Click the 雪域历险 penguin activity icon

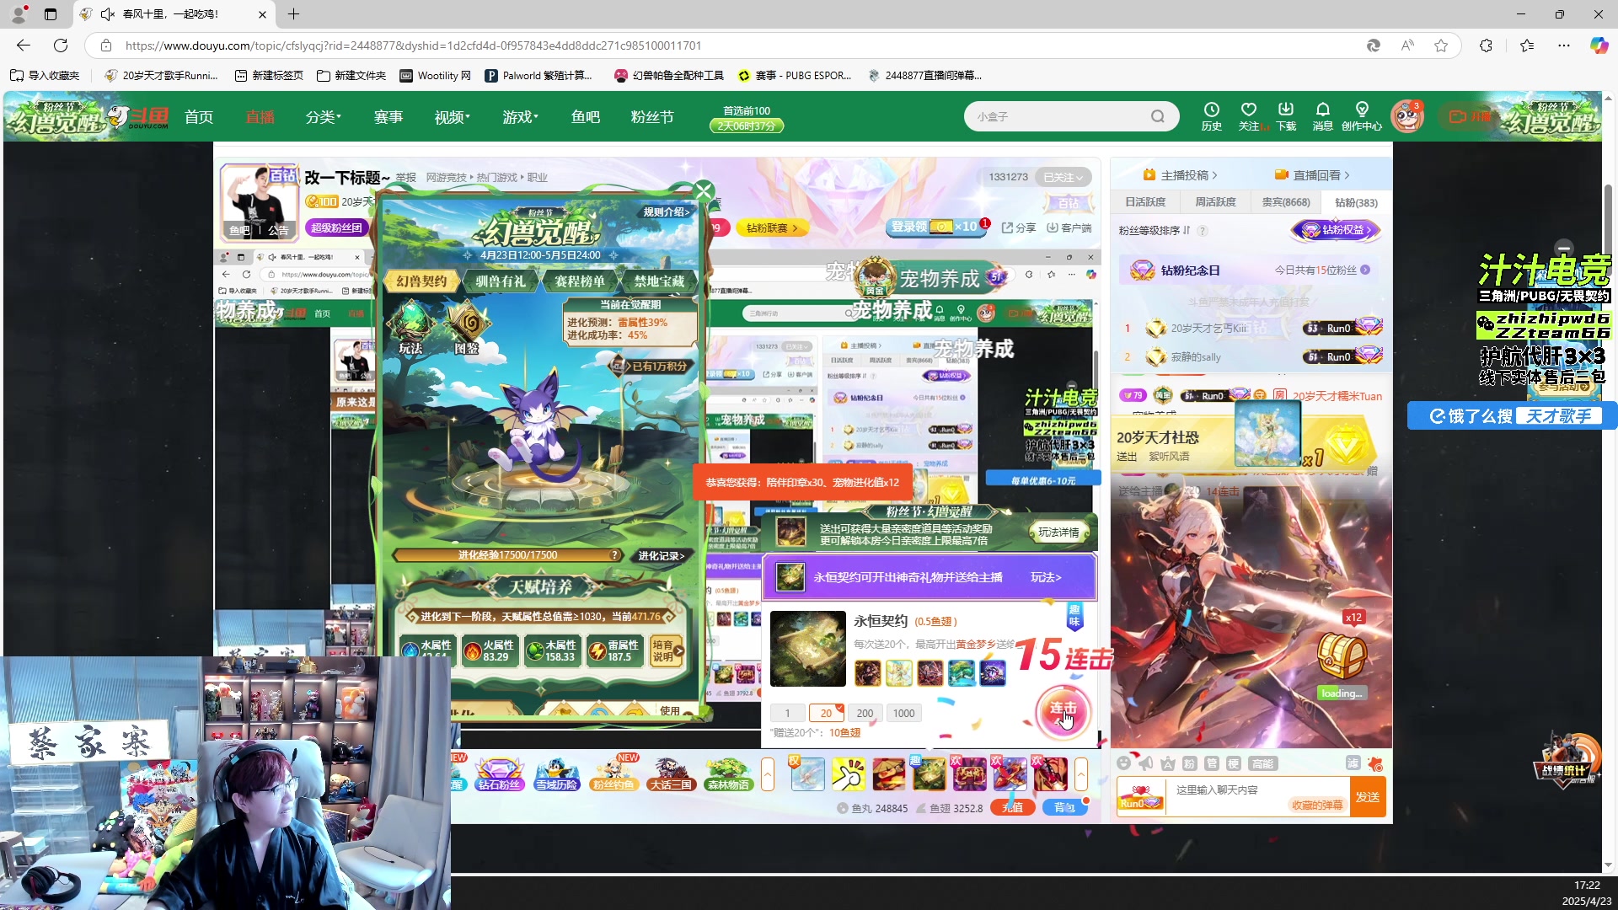coord(556,773)
